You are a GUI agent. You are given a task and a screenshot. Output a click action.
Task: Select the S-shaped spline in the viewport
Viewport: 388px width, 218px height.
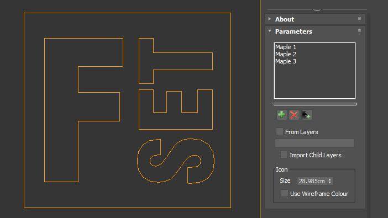point(176,161)
